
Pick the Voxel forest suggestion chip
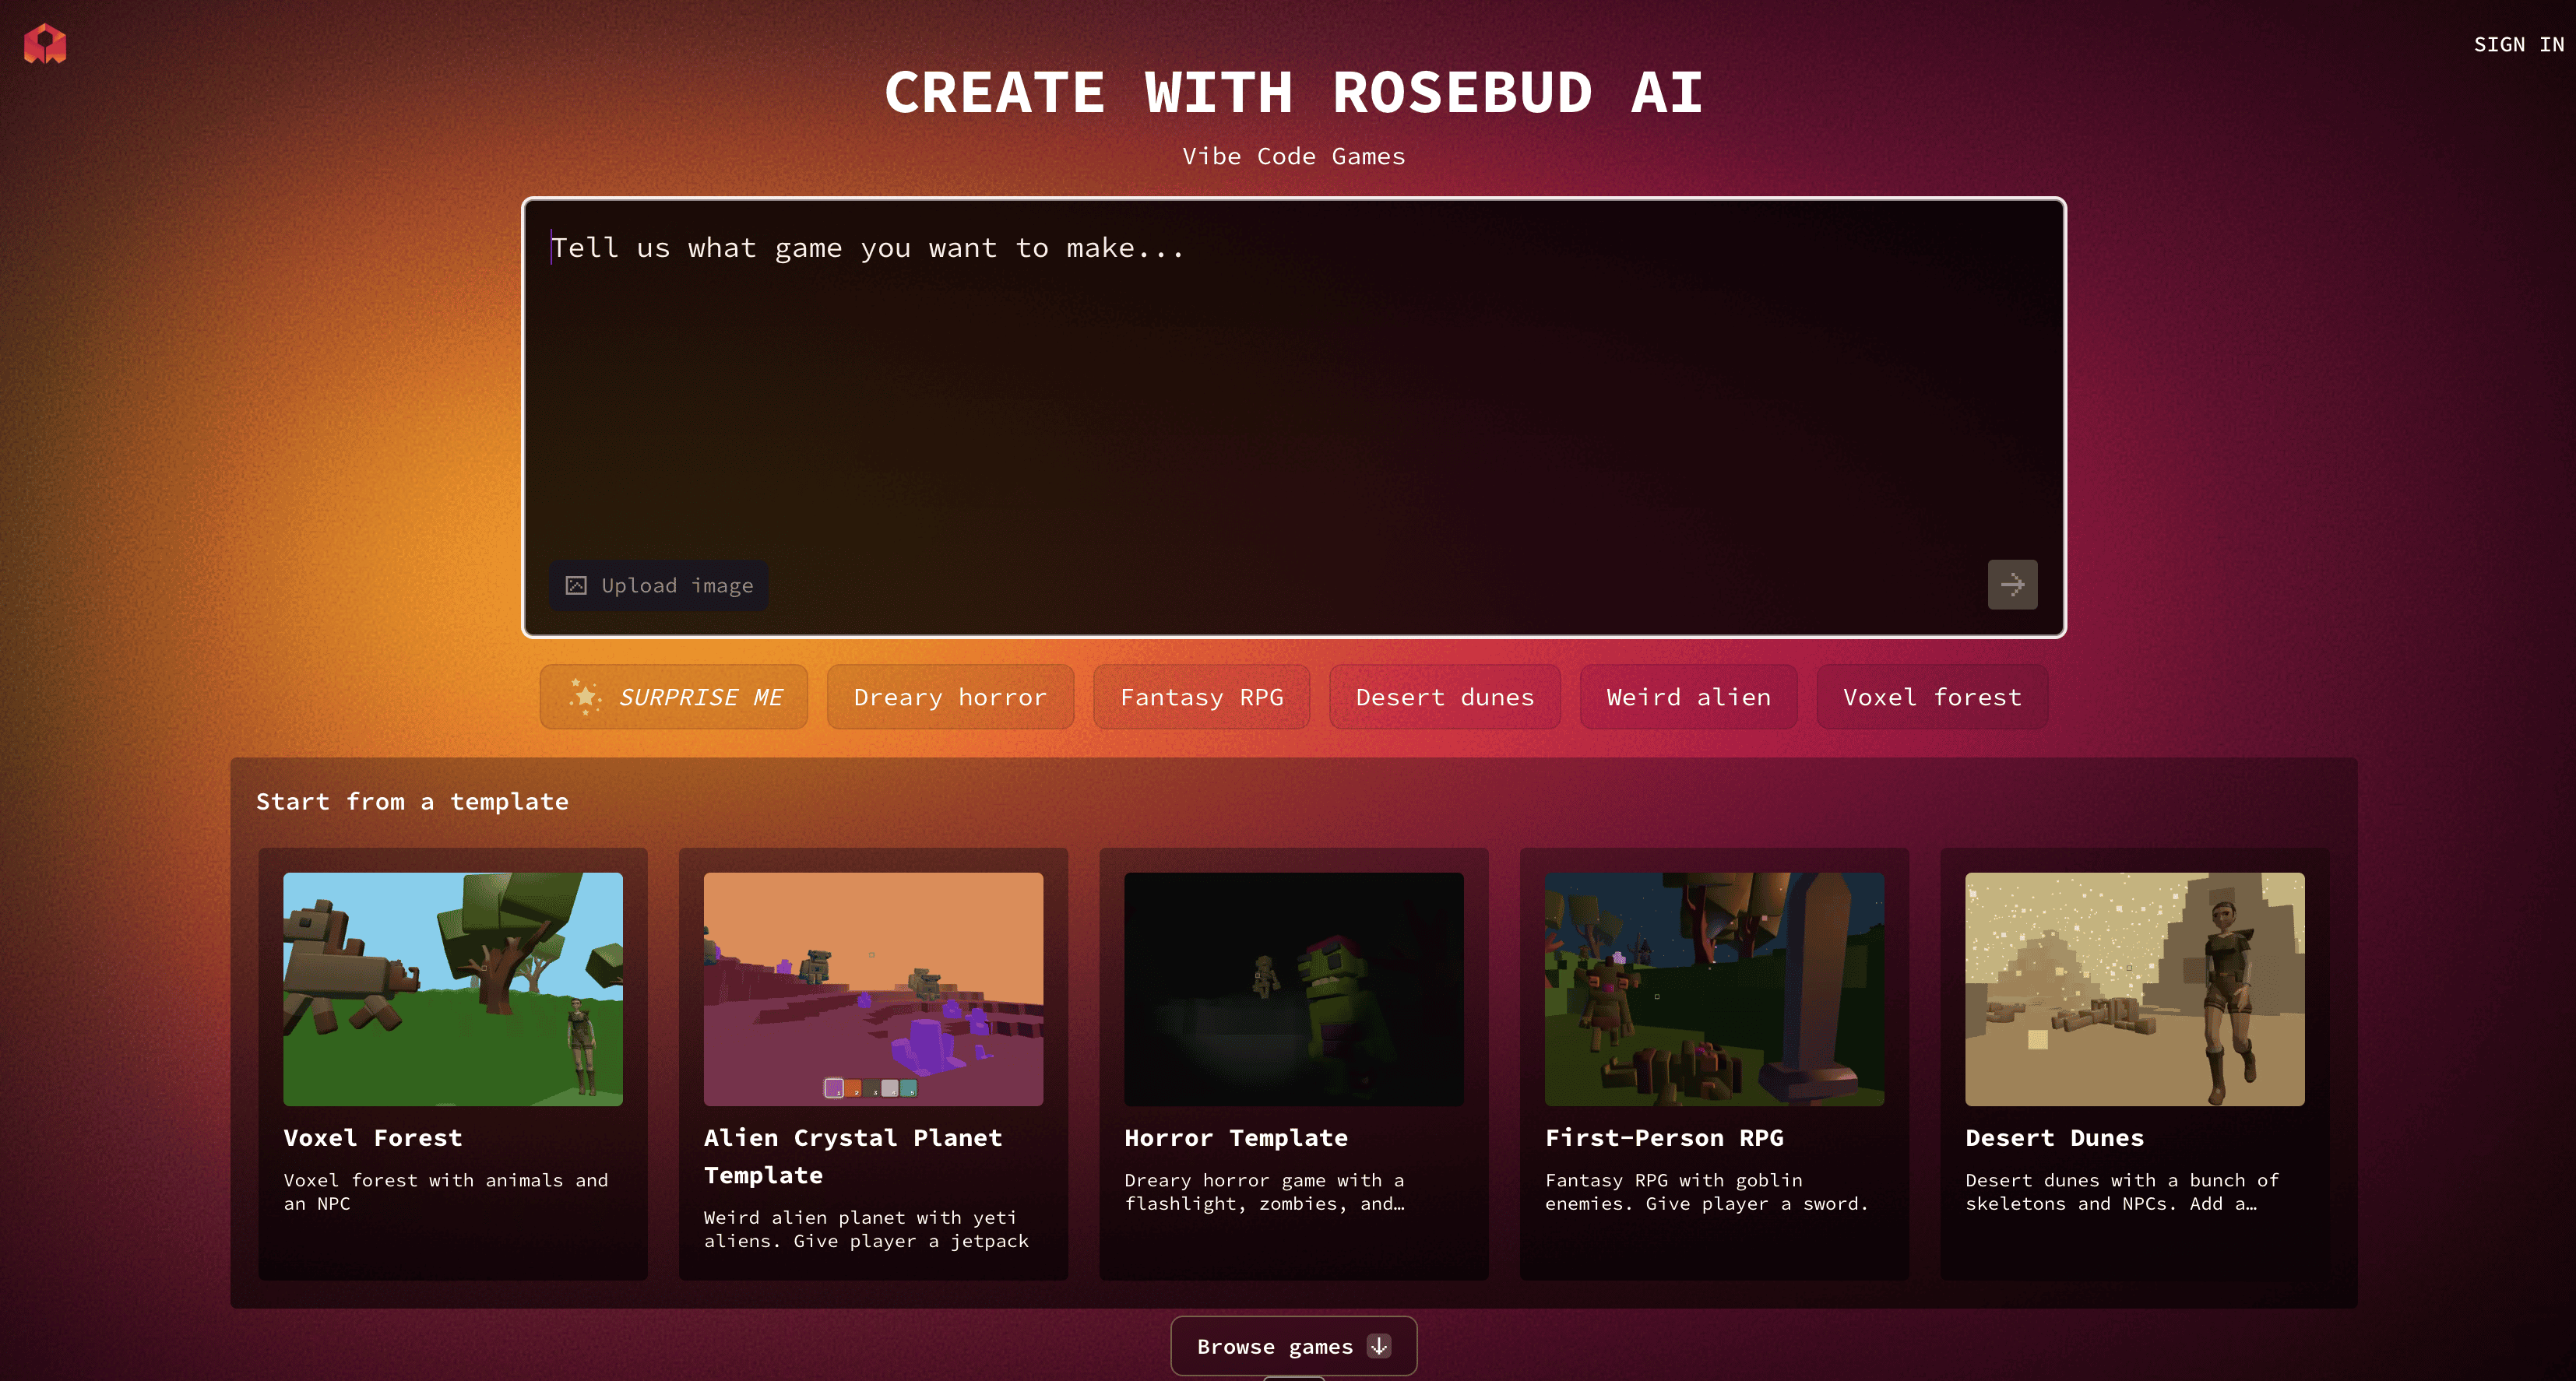[x=1932, y=697]
